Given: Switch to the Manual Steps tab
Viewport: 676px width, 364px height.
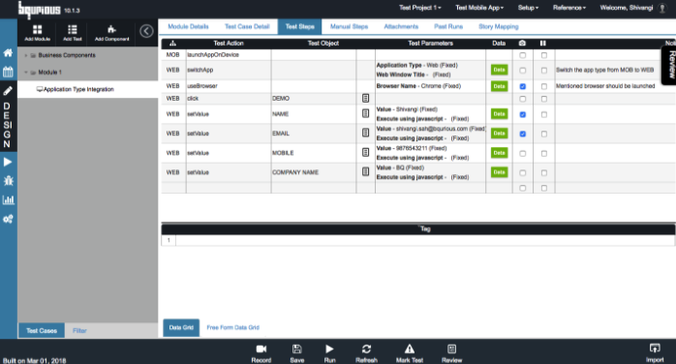Looking at the screenshot, I should coord(349,27).
